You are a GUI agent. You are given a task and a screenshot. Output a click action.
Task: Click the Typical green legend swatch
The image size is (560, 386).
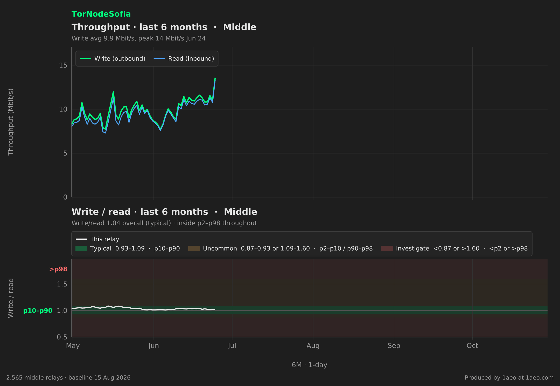(81, 249)
